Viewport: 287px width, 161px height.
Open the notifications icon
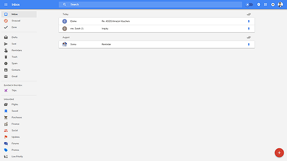pyautogui.click(x=273, y=4)
